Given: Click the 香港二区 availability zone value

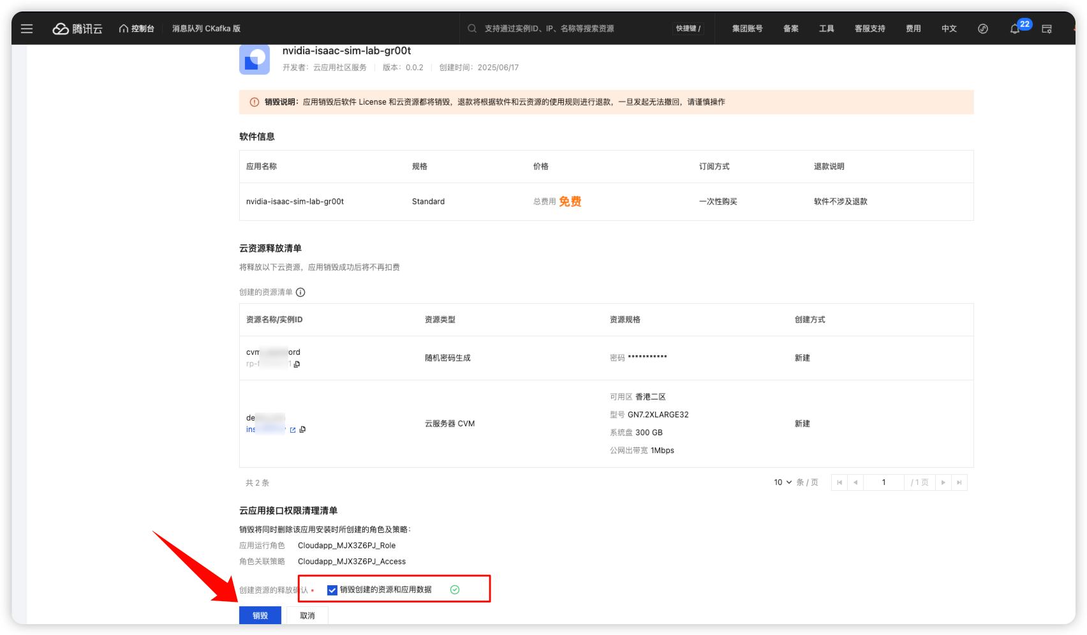Looking at the screenshot, I should 651,397.
